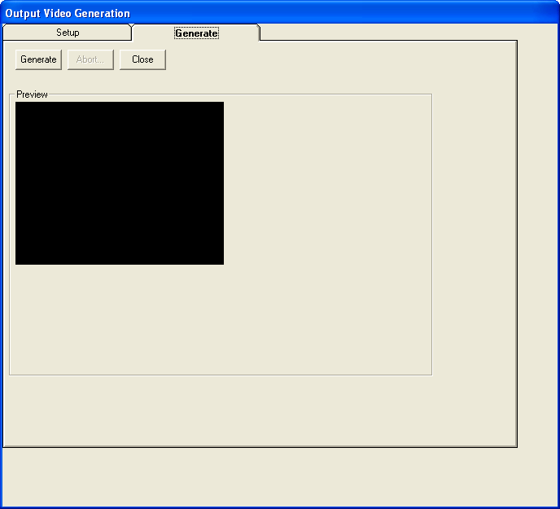Viewport: 560px width, 509px height.
Task: Start video output with the Generate button
Action: coord(38,59)
